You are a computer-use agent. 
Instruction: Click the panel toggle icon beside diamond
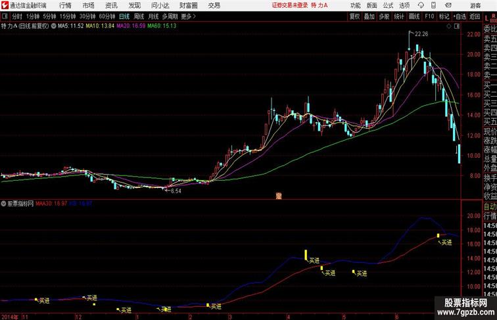pyautogui.click(x=457, y=26)
